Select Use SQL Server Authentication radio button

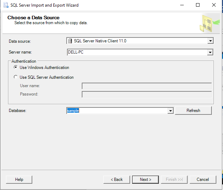click(16, 77)
